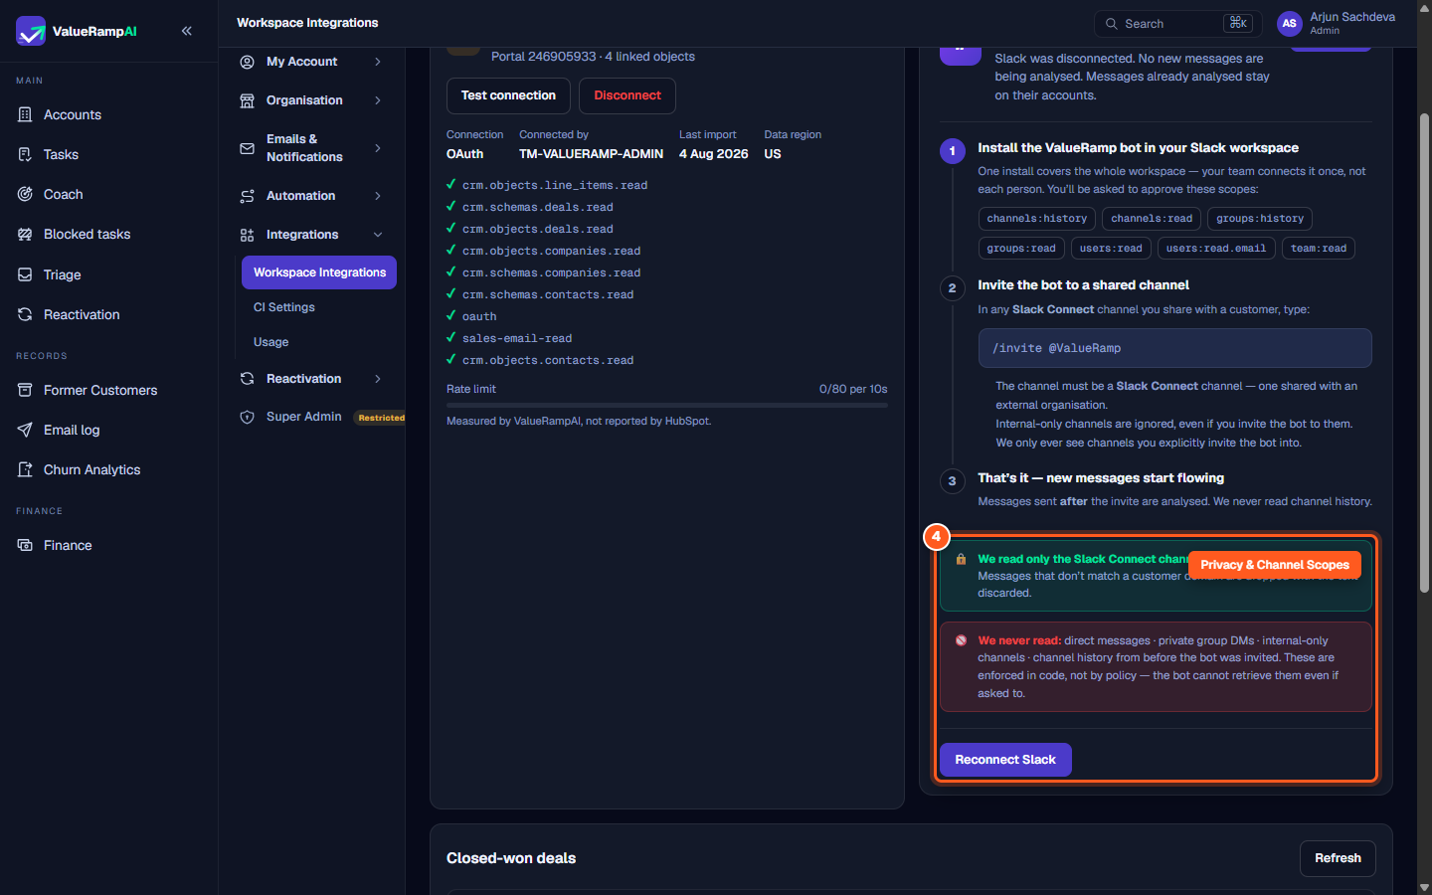The width and height of the screenshot is (1432, 895).
Task: Click the Churn Analytics icon
Action: 25,469
